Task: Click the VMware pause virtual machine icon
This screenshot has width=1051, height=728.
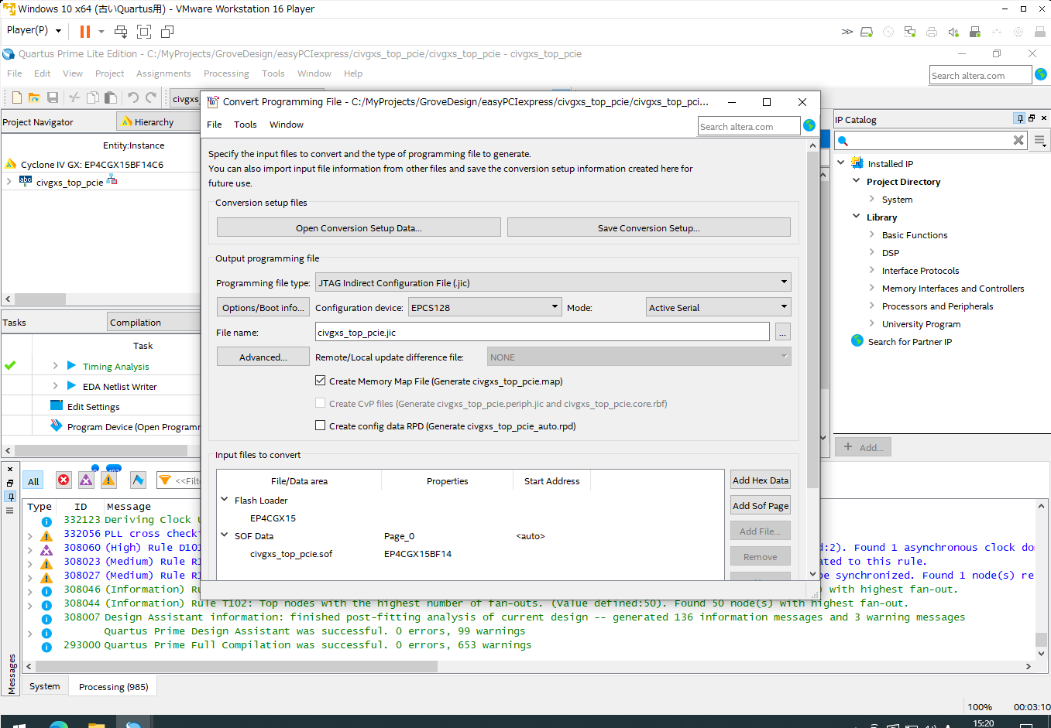Action: tap(85, 31)
